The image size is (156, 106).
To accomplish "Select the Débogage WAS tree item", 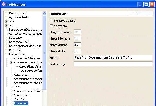I will pyautogui.click(x=19, y=42).
